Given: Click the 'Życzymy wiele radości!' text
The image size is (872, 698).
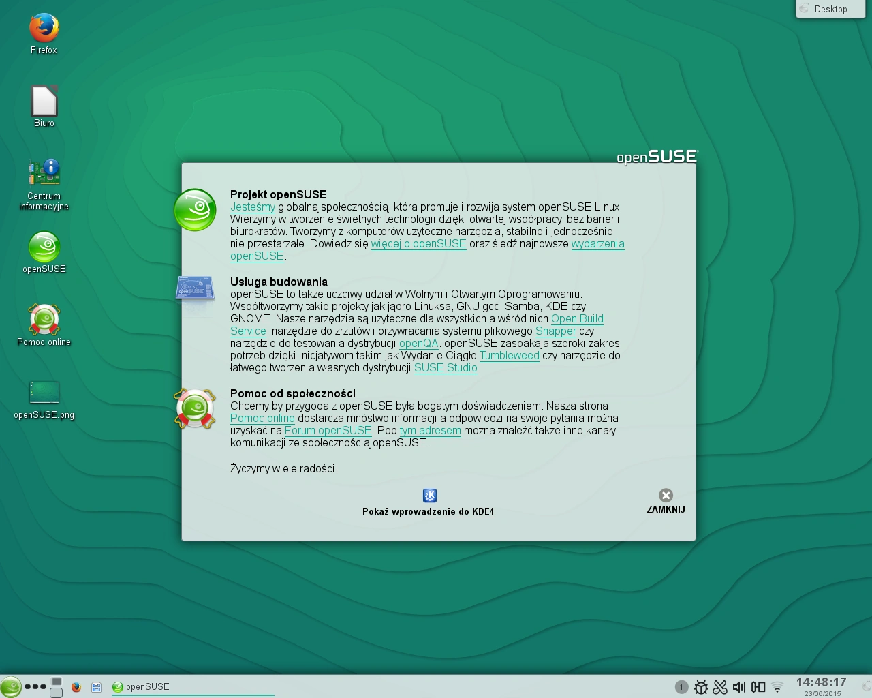Looking at the screenshot, I should [284, 468].
